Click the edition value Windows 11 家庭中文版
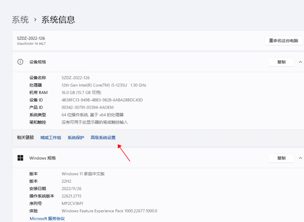 pos(83,174)
